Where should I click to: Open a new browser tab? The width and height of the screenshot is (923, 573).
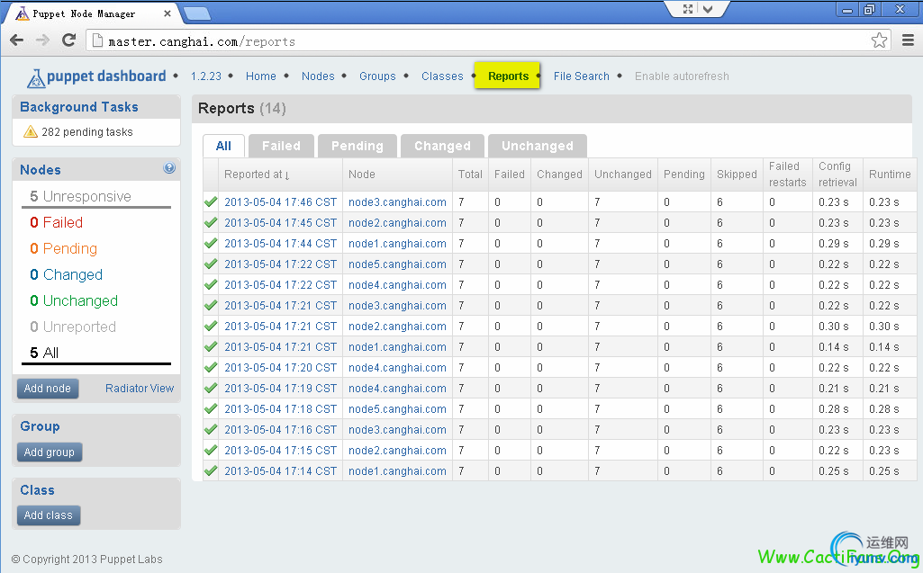click(196, 13)
